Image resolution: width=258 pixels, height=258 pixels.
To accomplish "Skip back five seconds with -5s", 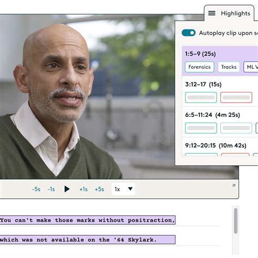I will (36, 189).
